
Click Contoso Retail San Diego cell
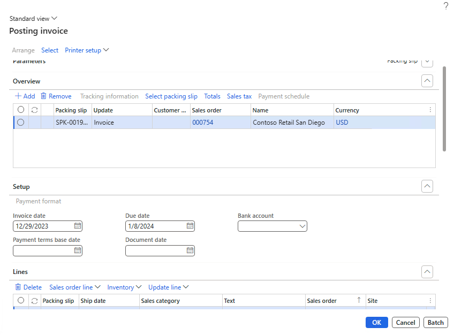click(292, 123)
